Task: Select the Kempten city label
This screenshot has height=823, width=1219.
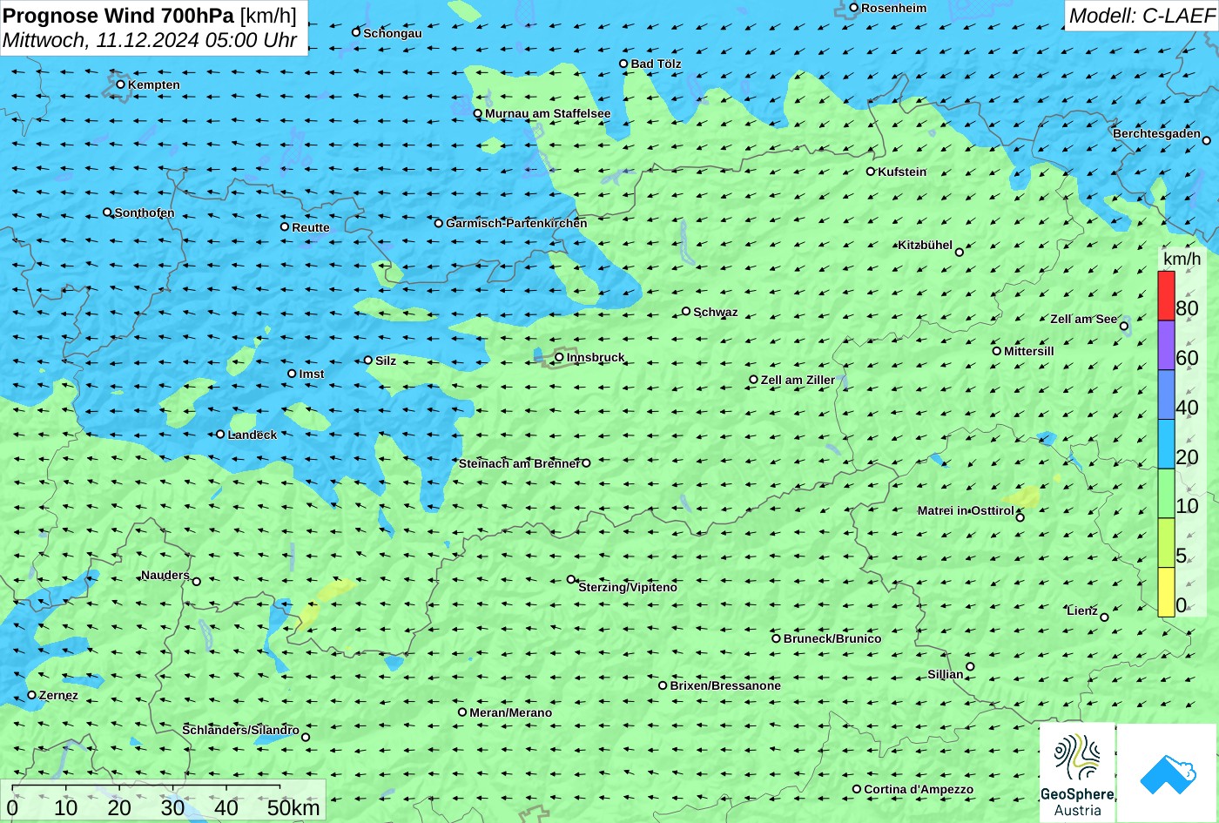Action: pos(154,84)
